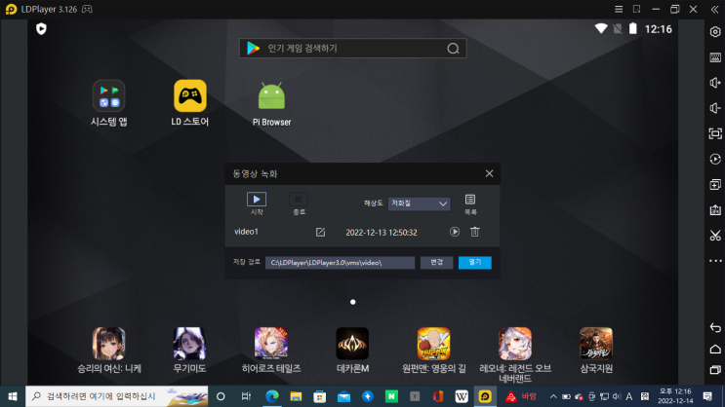725x407 pixels.
Task: Open LDPlayer settings gear in sidebar
Action: [715, 32]
